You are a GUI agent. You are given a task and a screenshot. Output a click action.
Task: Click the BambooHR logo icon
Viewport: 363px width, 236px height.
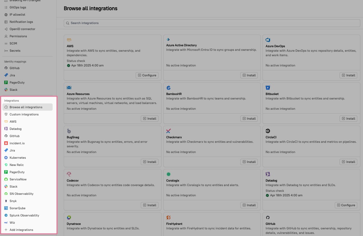(169, 88)
